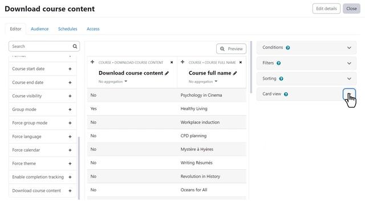This screenshot has width=365, height=205.
Task: Click the Oceans for All cell
Action: click(194, 190)
